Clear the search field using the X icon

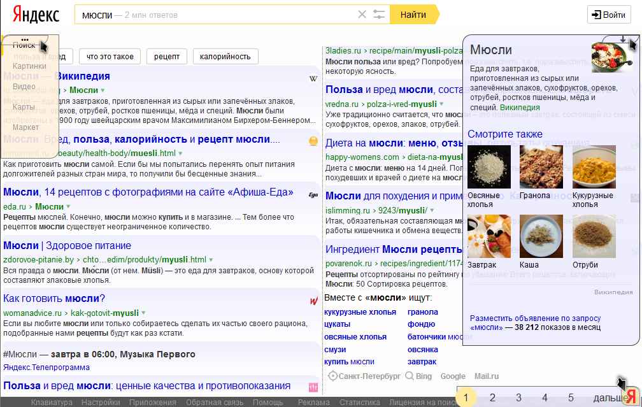pos(362,14)
